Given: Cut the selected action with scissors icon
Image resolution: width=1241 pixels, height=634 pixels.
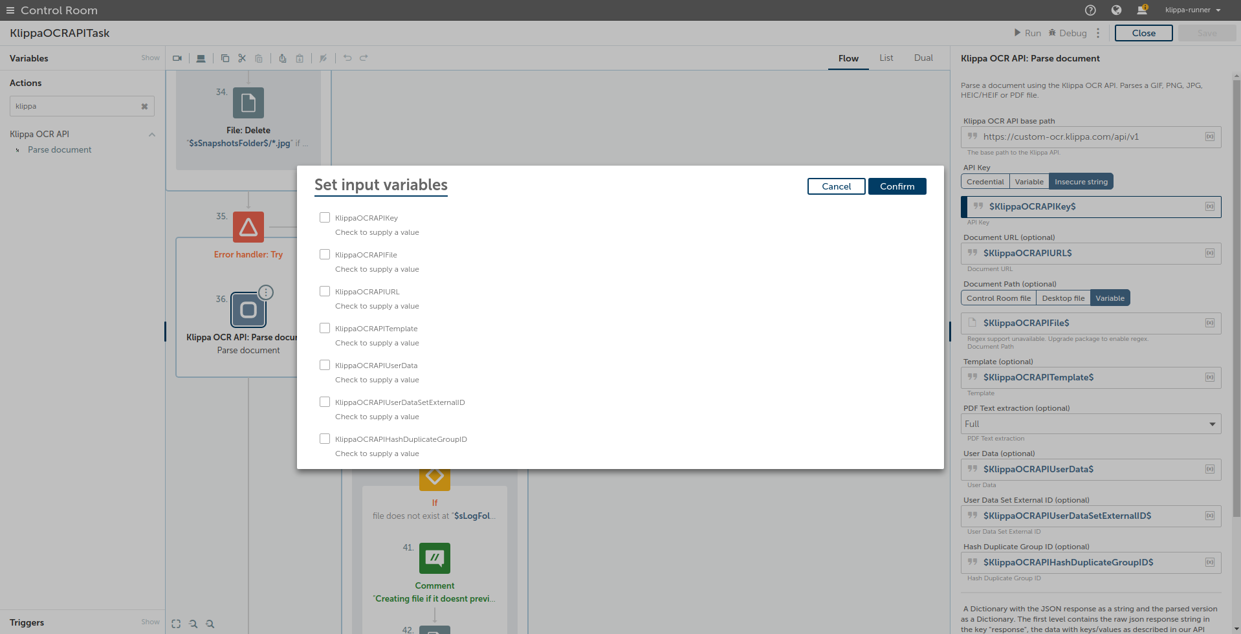Looking at the screenshot, I should pos(242,58).
